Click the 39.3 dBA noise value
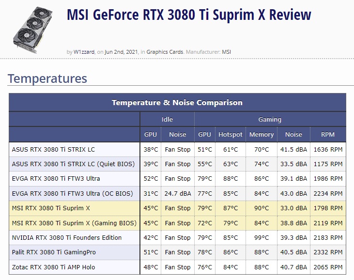Viewport: 354px width, 280px height. click(x=293, y=237)
